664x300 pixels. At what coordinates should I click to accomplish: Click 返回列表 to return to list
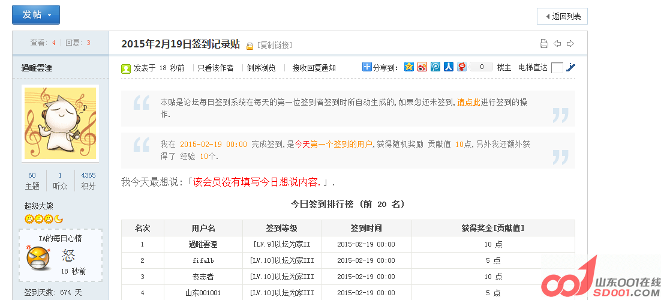coord(562,16)
